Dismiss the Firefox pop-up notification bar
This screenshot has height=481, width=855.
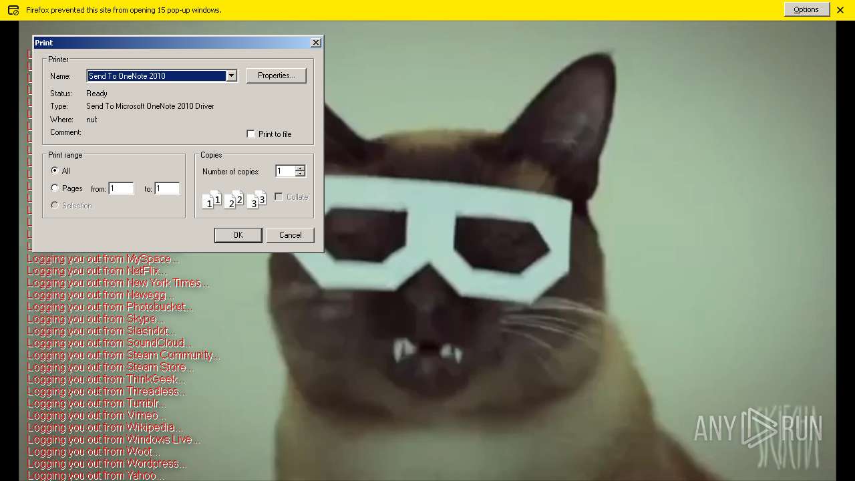[840, 10]
